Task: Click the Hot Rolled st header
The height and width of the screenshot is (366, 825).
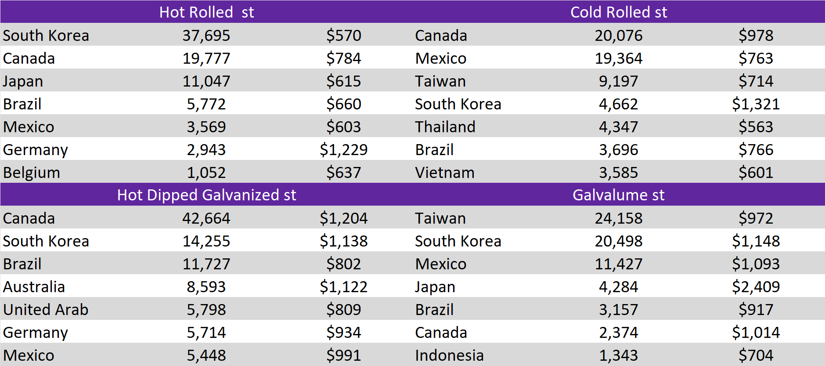Action: (x=206, y=12)
